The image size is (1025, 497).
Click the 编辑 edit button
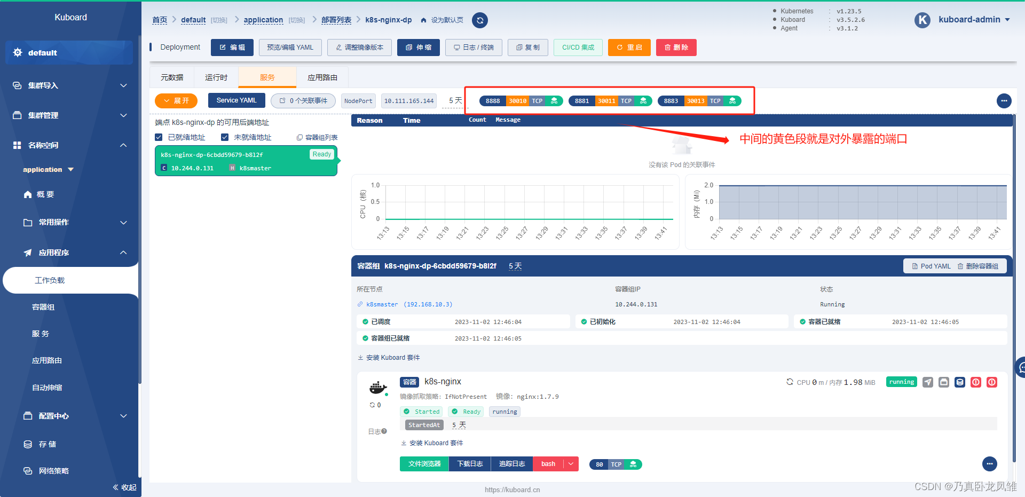pos(232,48)
